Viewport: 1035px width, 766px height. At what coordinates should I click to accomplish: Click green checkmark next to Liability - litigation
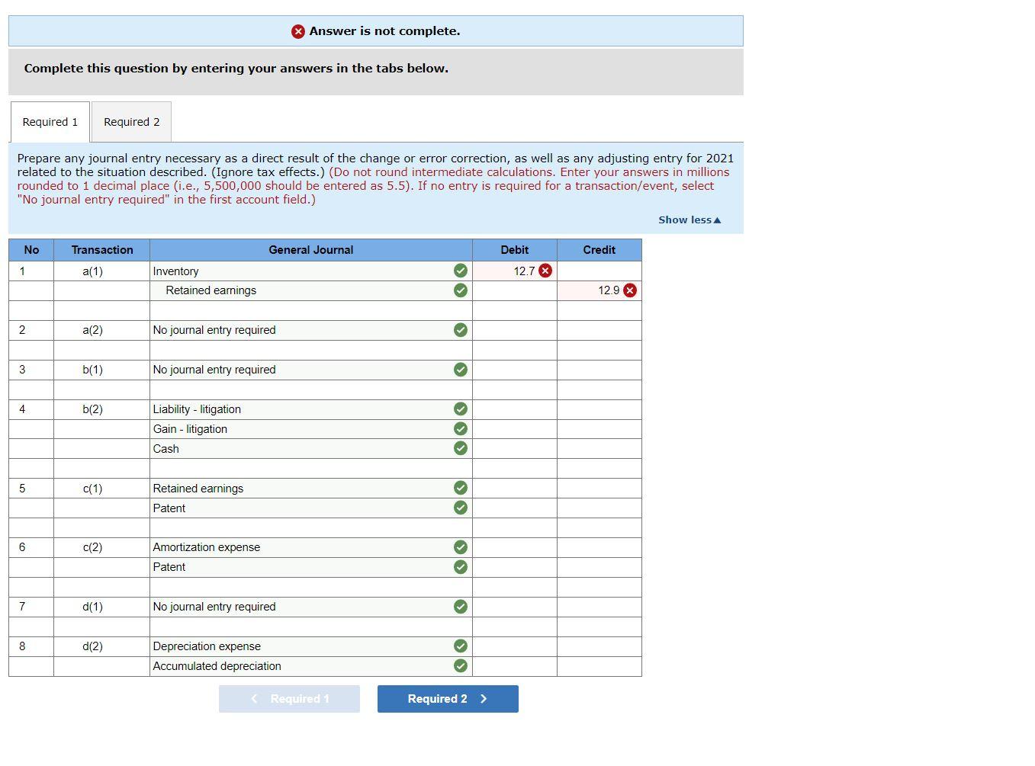pyautogui.click(x=460, y=409)
